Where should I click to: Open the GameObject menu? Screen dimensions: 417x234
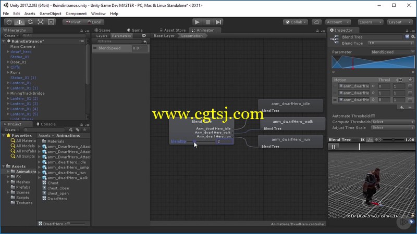pos(50,14)
